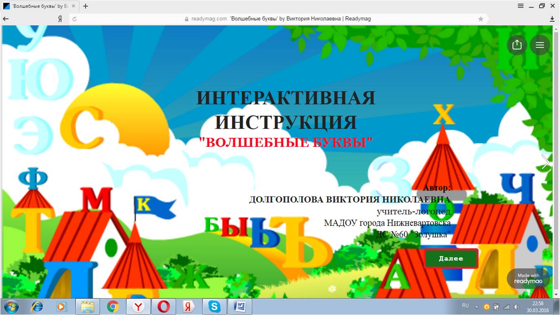Bookmark the page using the star icon
The image size is (560, 315).
click(x=481, y=19)
